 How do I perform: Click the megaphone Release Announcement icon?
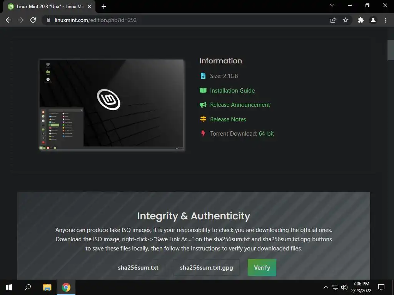pyautogui.click(x=203, y=104)
